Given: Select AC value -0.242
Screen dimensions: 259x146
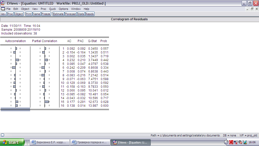Looking at the screenshot, I should point(70,68).
